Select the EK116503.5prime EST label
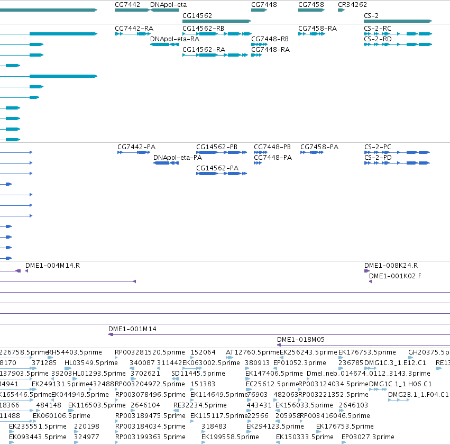Image resolution: width=450 pixels, height=445 pixels. click(97, 405)
